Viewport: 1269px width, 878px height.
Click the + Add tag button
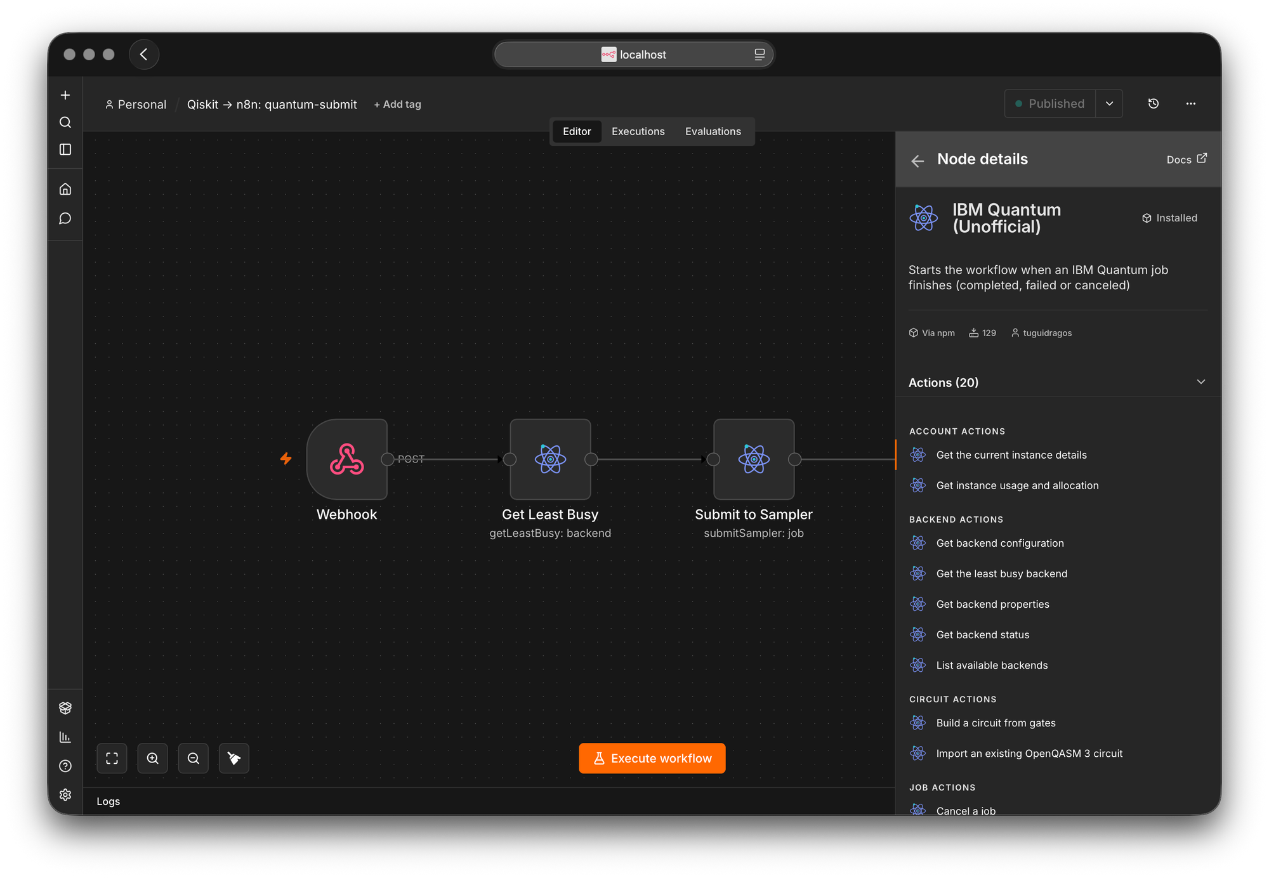(398, 105)
